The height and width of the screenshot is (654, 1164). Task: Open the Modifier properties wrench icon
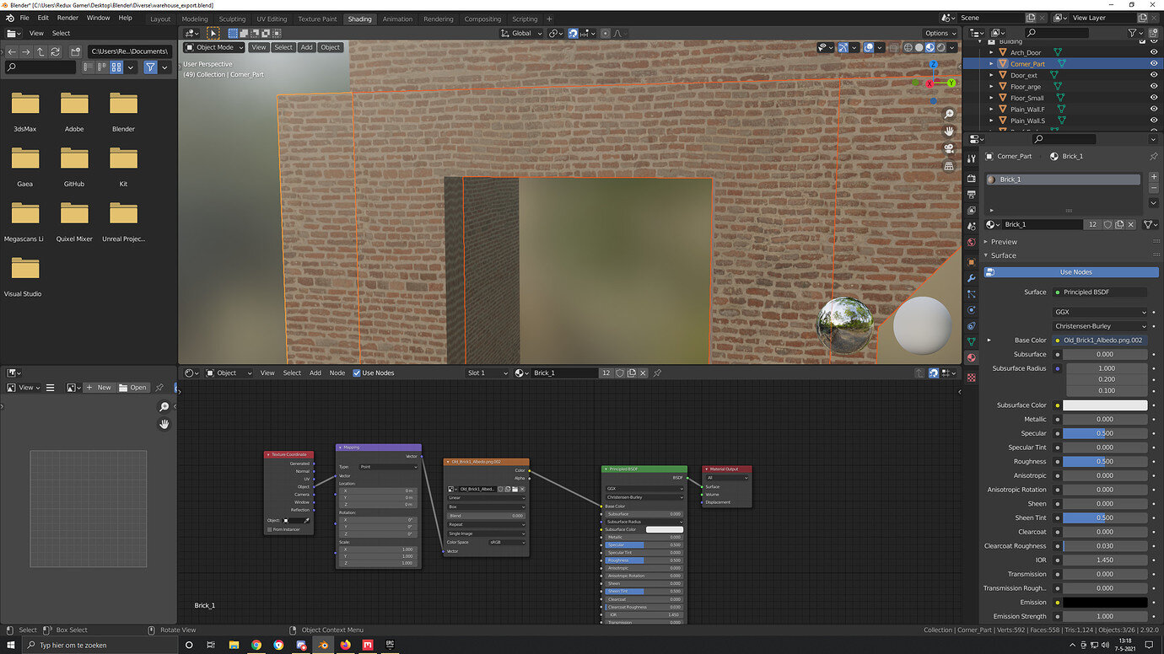[x=972, y=278]
